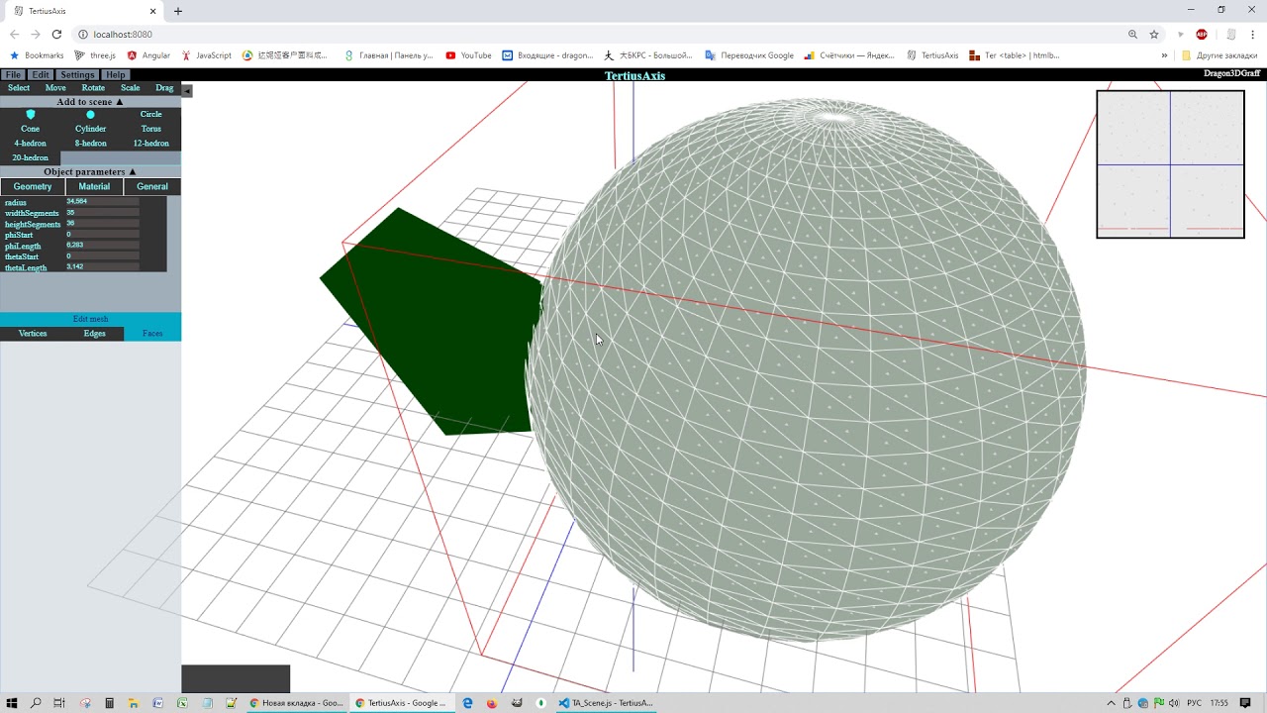Add a Cylinder to the scene
Image resolution: width=1267 pixels, height=713 pixels.
[91, 129]
